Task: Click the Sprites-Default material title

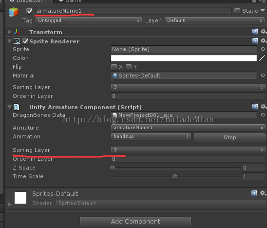Action: click(55, 194)
